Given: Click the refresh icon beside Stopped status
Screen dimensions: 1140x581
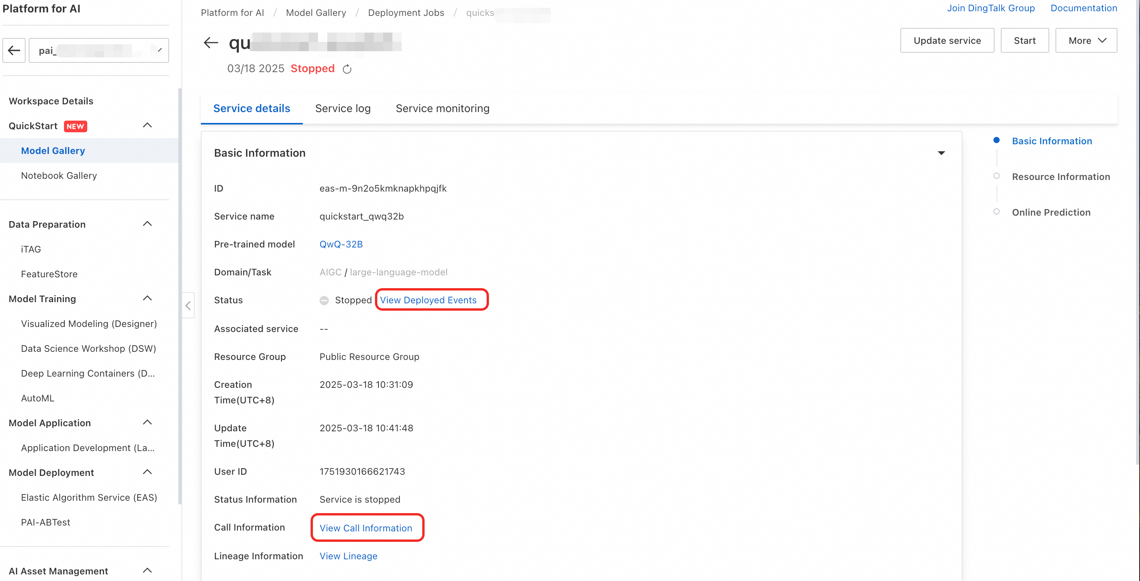Looking at the screenshot, I should click(347, 69).
